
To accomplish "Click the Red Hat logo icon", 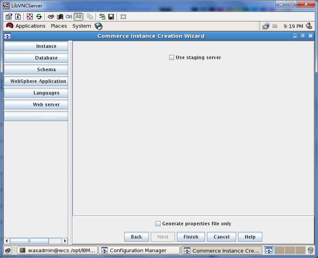I will point(9,26).
